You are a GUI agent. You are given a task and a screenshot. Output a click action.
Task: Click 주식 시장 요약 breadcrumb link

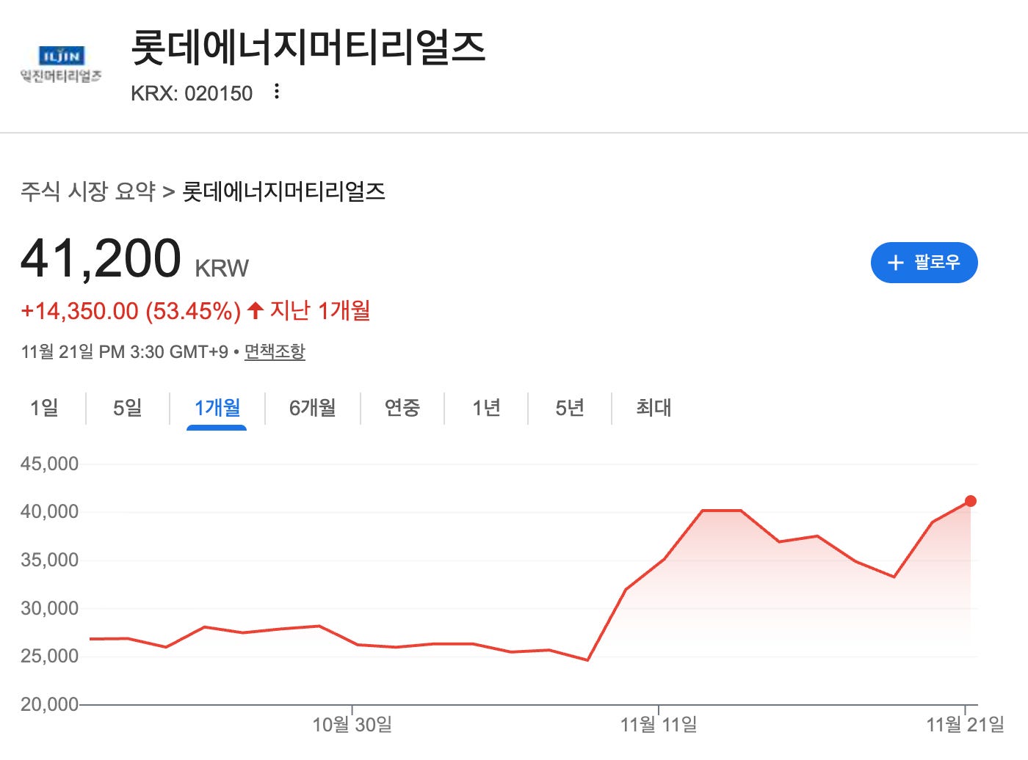coord(88,191)
